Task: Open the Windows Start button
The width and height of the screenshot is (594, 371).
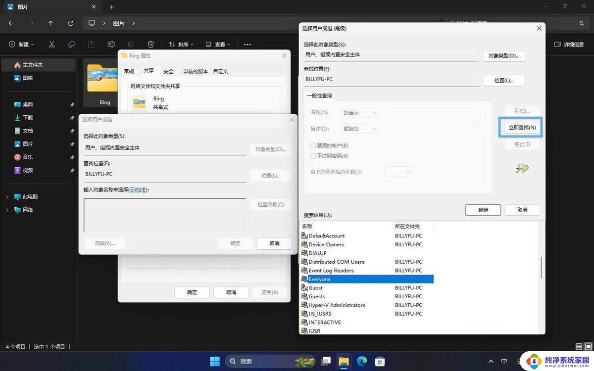Action: coord(215,361)
